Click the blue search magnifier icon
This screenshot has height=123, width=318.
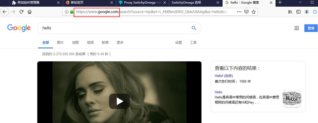[194, 28]
